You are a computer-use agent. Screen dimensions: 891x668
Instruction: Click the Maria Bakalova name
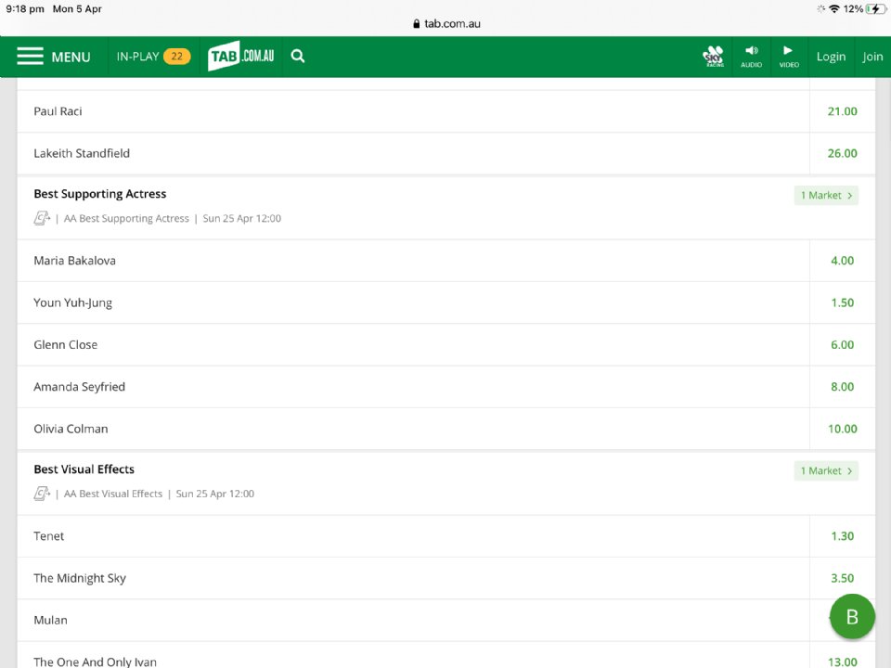[74, 261]
